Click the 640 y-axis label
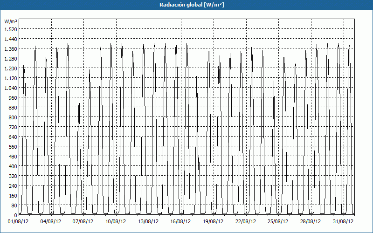The image size is (373, 233). (13, 137)
